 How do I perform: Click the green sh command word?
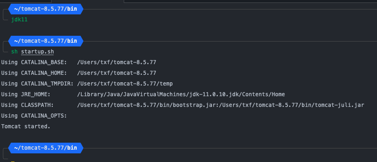tap(14, 51)
